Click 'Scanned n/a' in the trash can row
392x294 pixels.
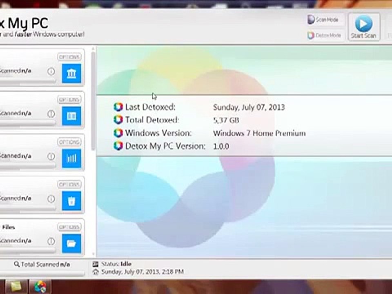(x=16, y=198)
